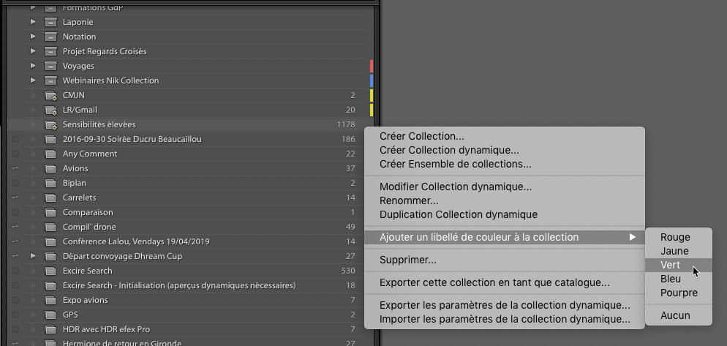Select the Sensibilités élevées collection name
The height and width of the screenshot is (346, 727).
99,124
